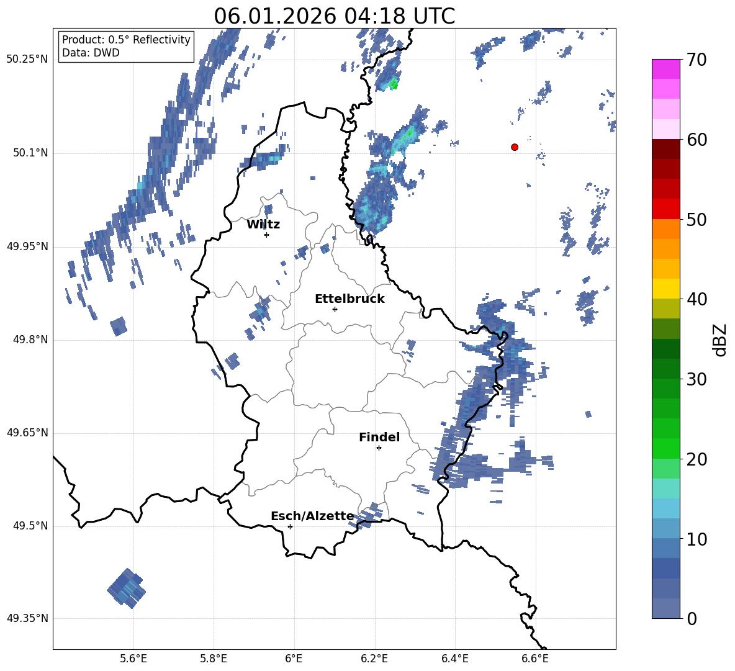Viewport: 735px width, 671px height.
Task: Click the Product: 0.5° Reflectivity text
Action: point(126,40)
